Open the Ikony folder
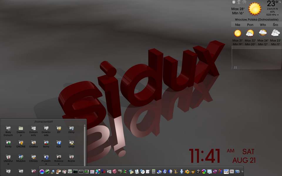The image size is (282, 176). (46, 144)
